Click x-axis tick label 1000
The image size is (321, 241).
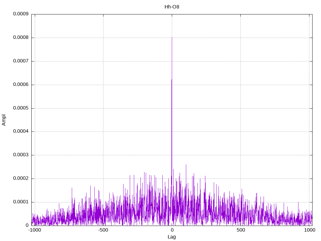[309, 230]
